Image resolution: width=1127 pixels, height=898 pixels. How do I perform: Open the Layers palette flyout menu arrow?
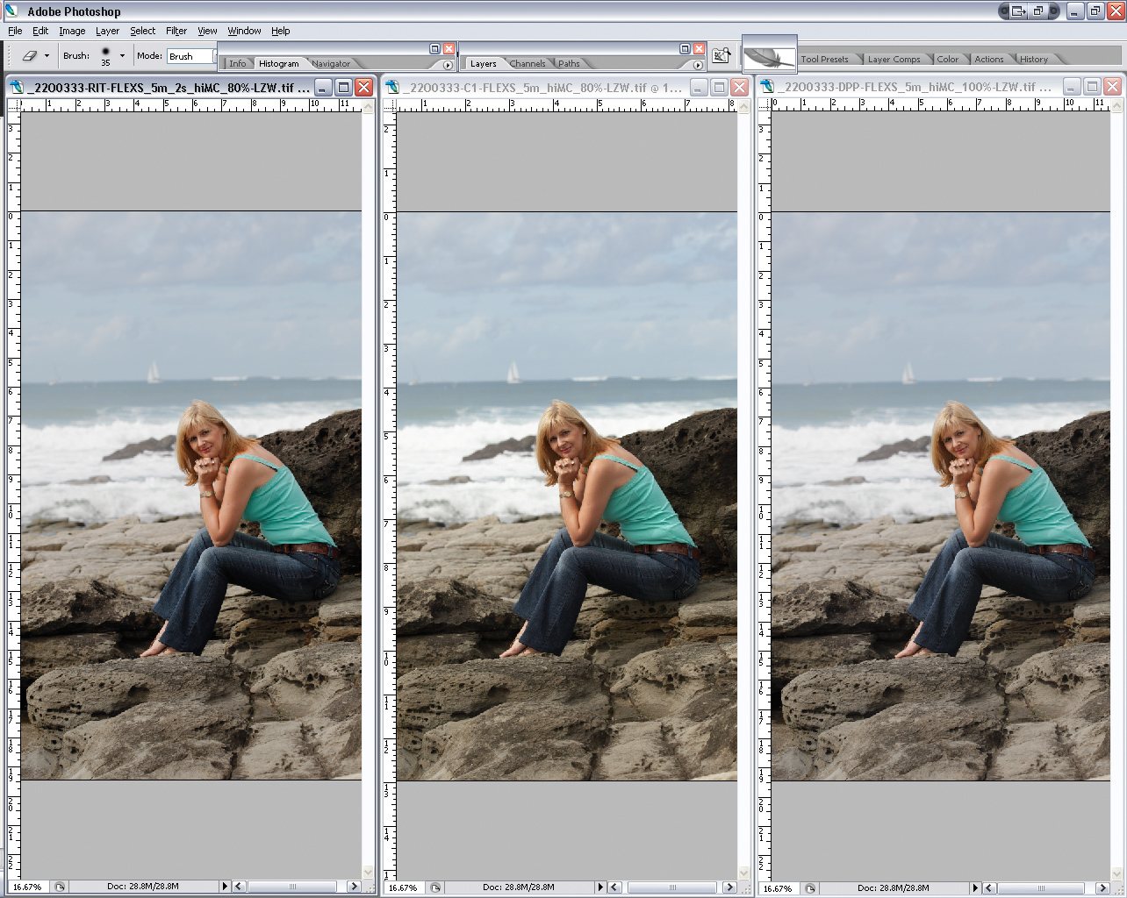click(x=698, y=64)
